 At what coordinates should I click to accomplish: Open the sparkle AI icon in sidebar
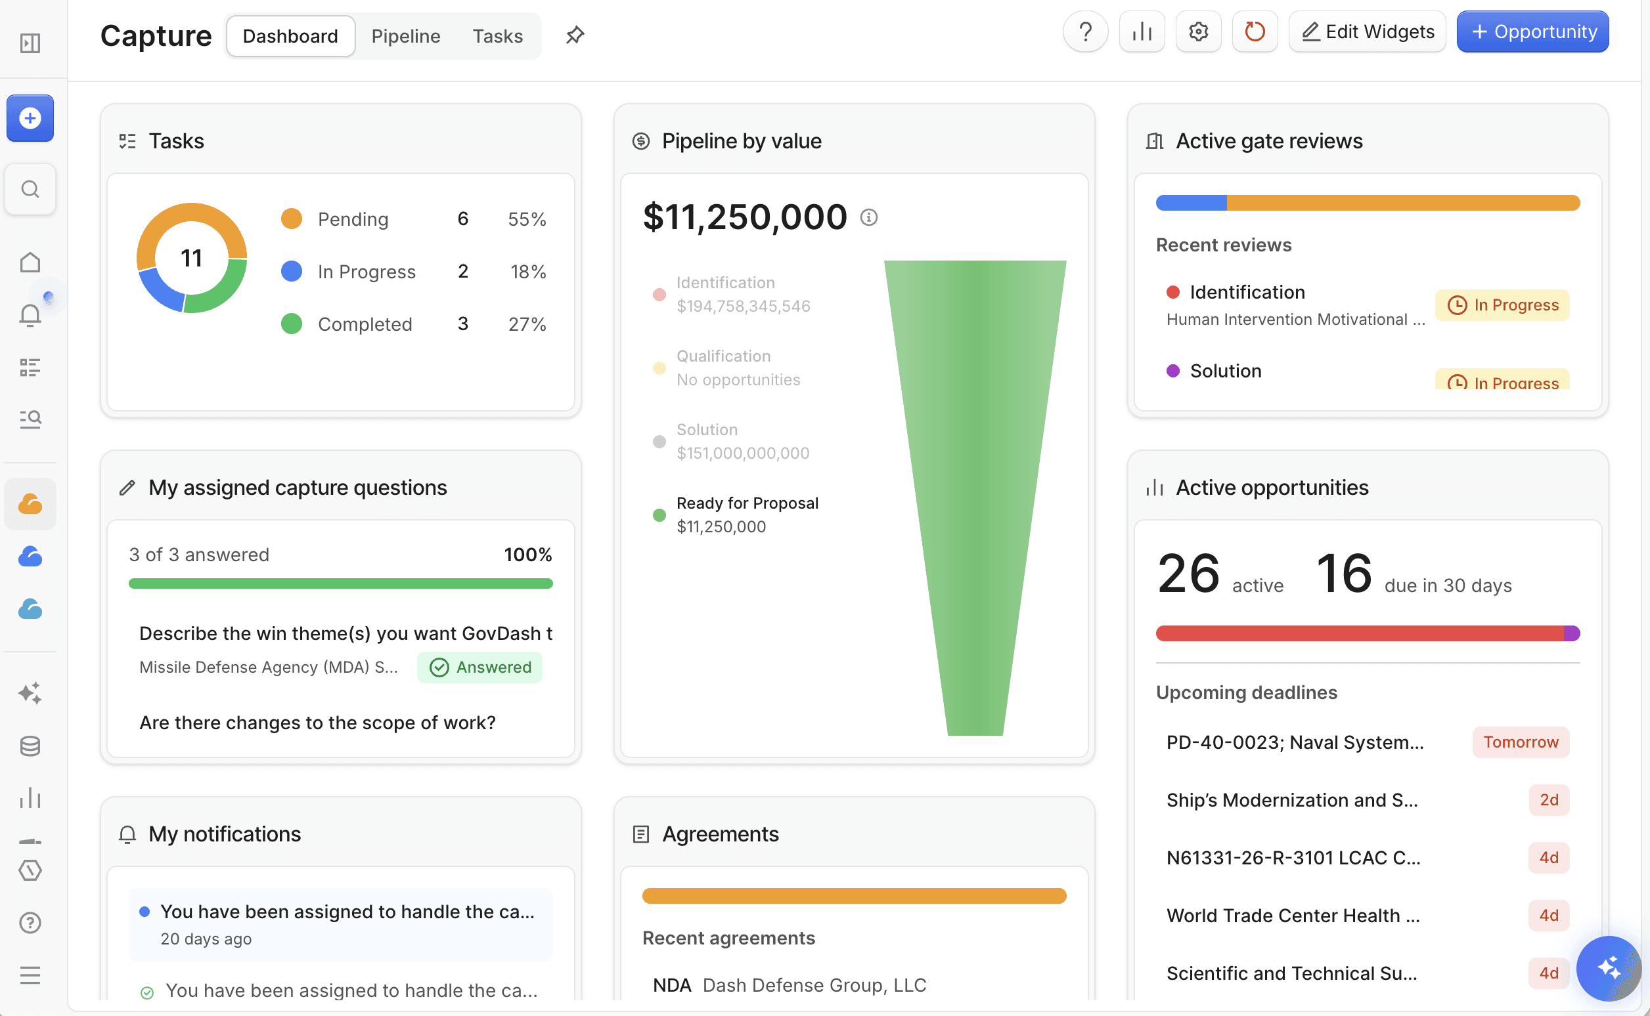point(30,693)
